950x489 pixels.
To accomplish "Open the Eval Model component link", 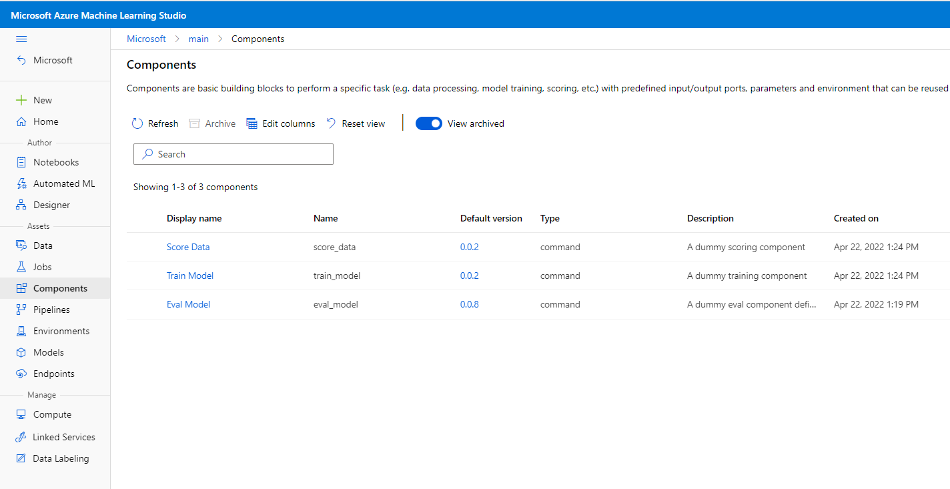I will 188,304.
